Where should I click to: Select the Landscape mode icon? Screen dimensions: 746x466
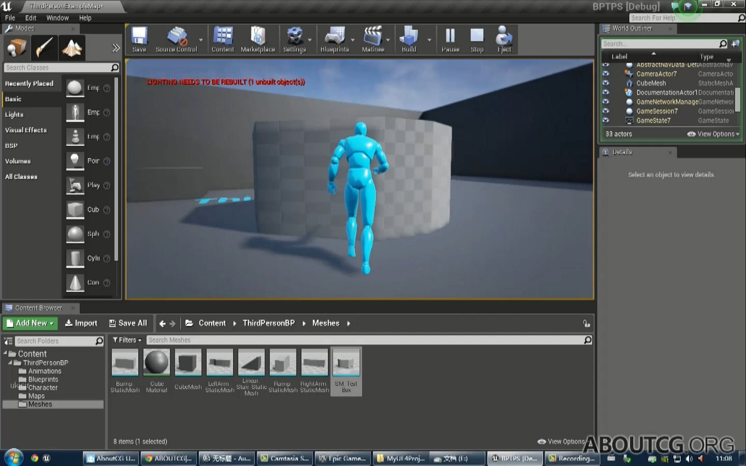pyautogui.click(x=72, y=48)
